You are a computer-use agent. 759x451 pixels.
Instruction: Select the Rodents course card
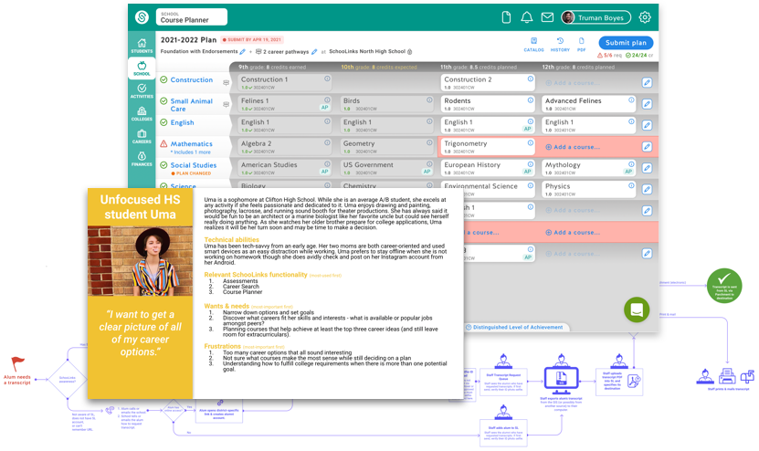488,104
